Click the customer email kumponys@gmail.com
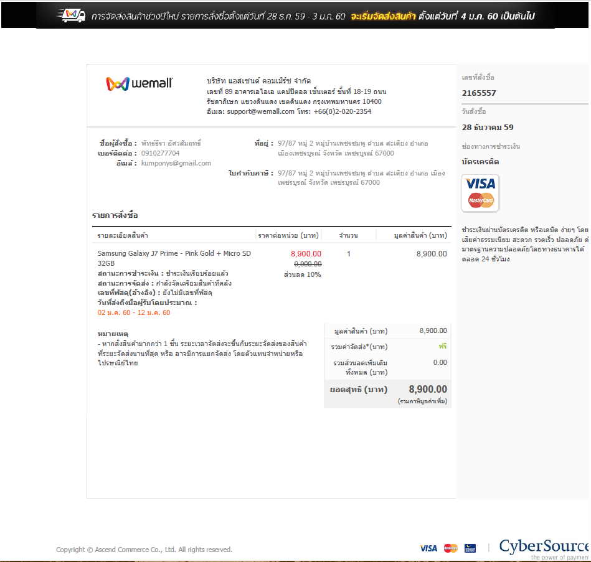591x562 pixels. [176, 163]
